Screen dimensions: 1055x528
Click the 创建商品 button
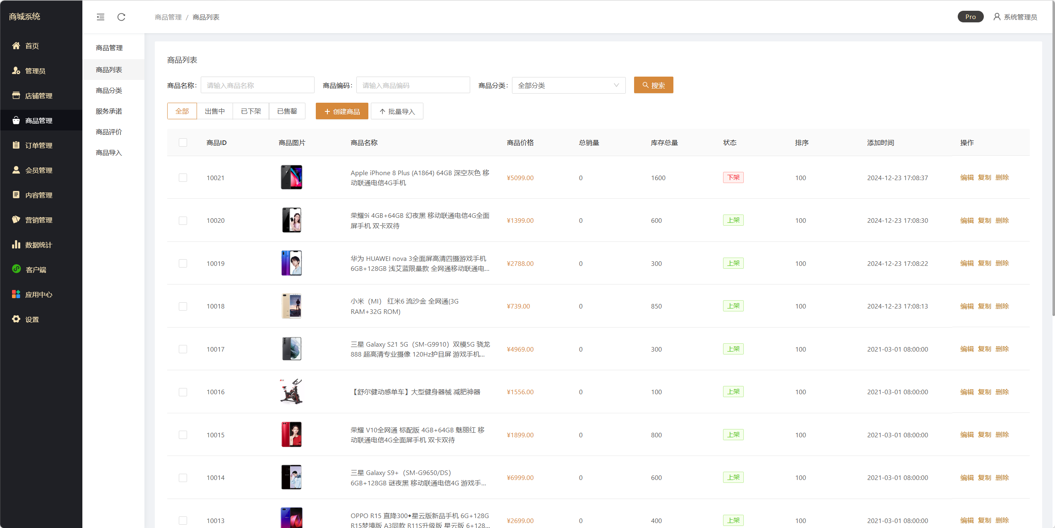coord(342,111)
